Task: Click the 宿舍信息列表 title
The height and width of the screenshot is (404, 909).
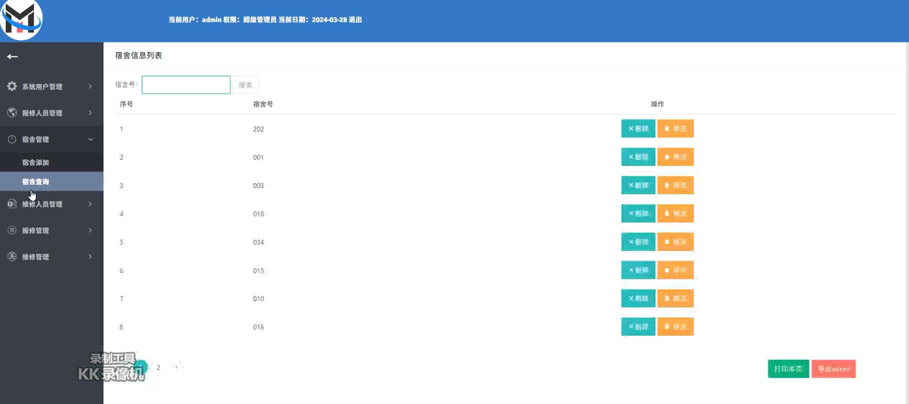Action: click(x=138, y=55)
